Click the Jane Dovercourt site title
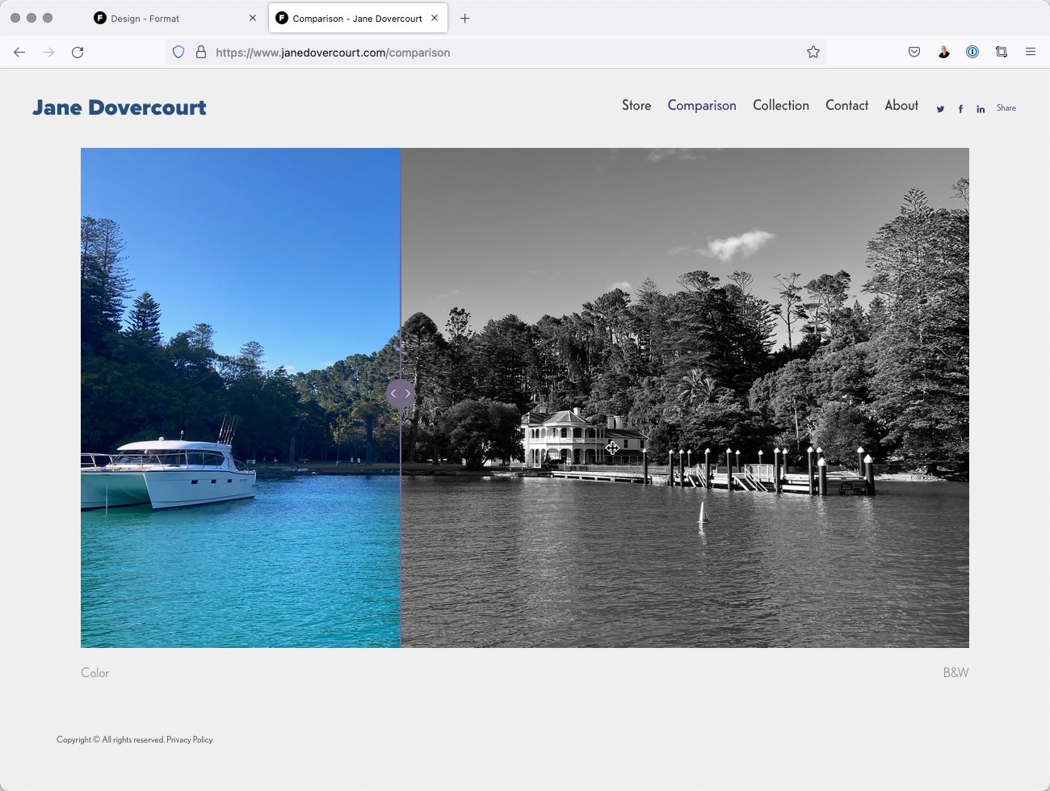Viewport: 1050px width, 791px height. [119, 106]
